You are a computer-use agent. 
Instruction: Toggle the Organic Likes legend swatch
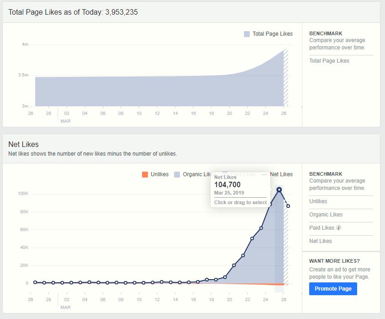click(177, 174)
